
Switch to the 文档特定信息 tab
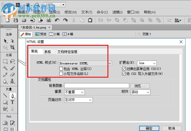point(67,52)
